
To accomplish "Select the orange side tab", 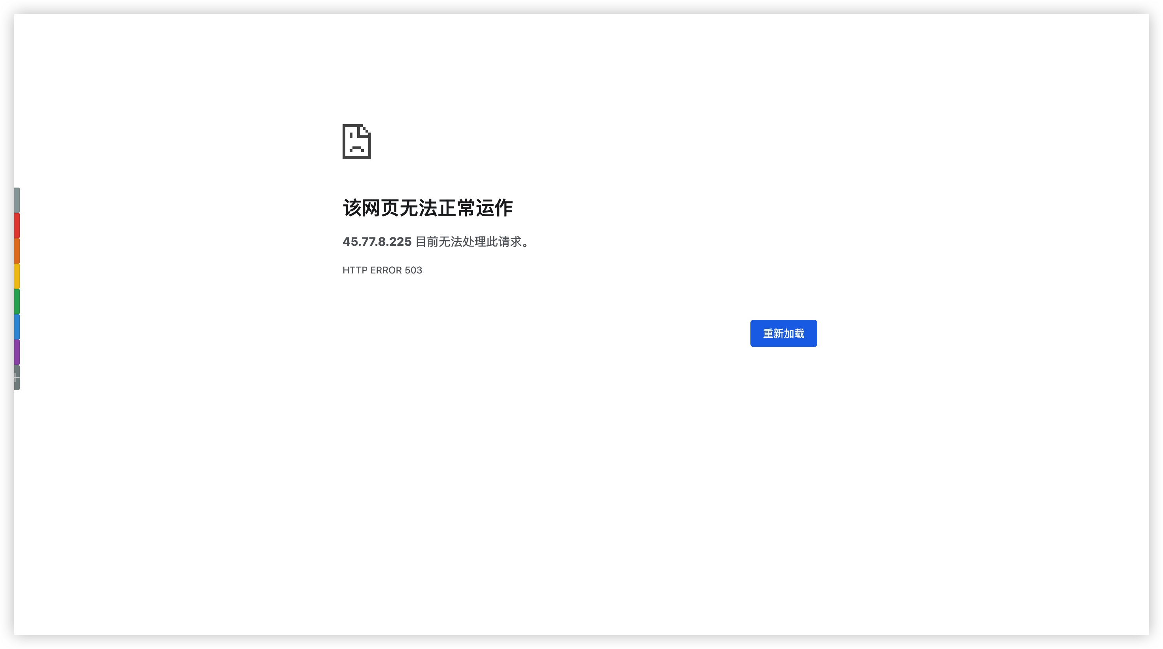I will (17, 250).
